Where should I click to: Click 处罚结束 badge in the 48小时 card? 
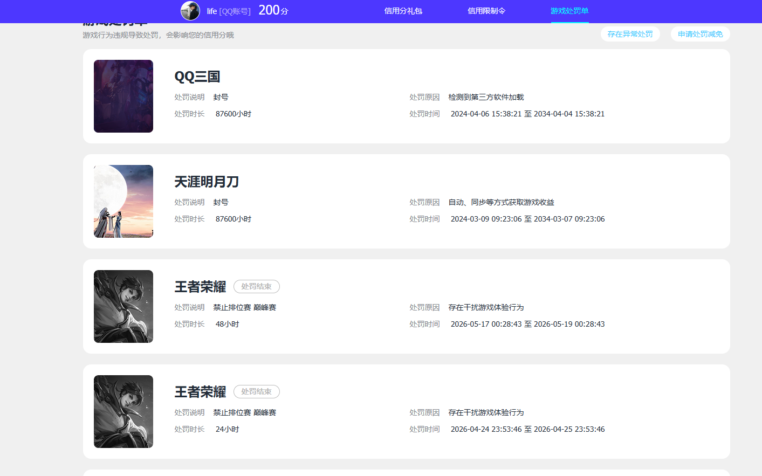pyautogui.click(x=257, y=287)
